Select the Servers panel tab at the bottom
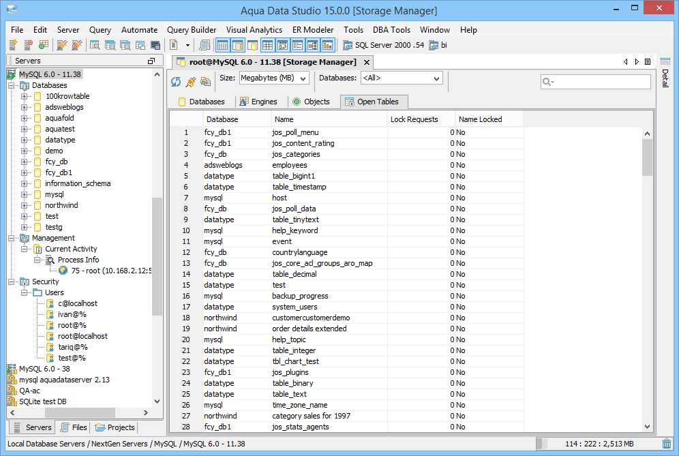Image resolution: width=679 pixels, height=456 pixels. click(33, 427)
